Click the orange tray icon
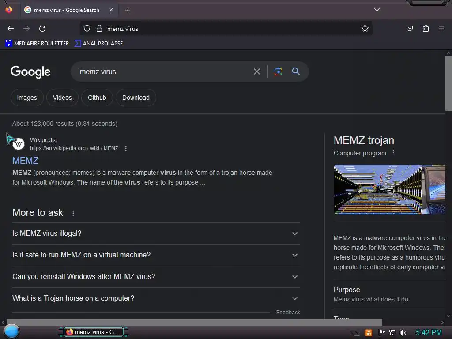Screen dimensions: 452x339 pyautogui.click(x=369, y=333)
